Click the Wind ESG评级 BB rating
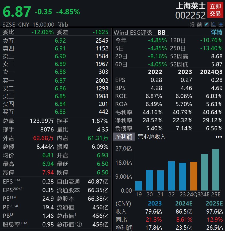 tap(161, 32)
